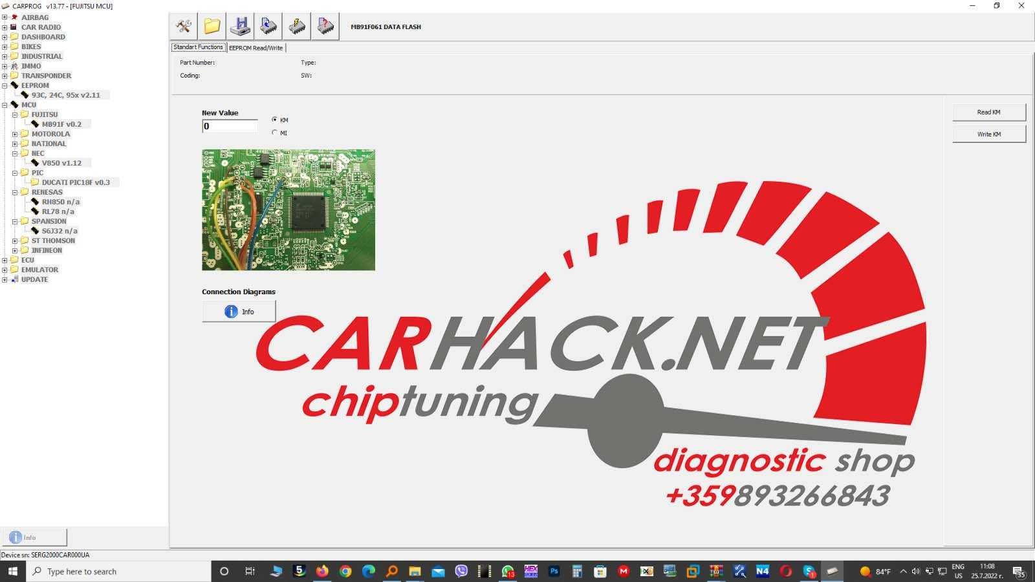1035x582 pixels.
Task: Expand the DASHBOARD tree node
Action: pyautogui.click(x=5, y=37)
